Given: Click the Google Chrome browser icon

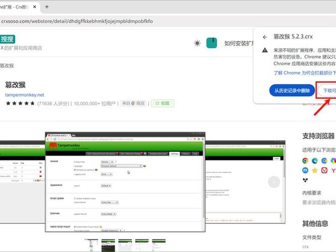Looking at the screenshot, I should [305, 161].
